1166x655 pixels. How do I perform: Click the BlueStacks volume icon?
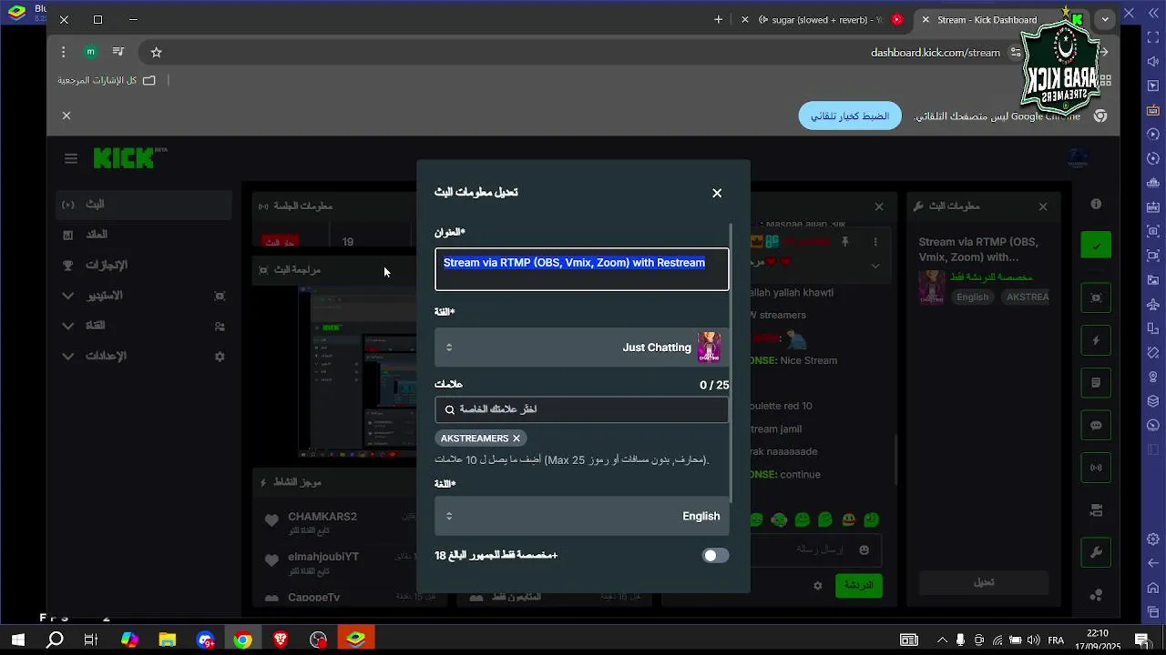tap(1153, 62)
